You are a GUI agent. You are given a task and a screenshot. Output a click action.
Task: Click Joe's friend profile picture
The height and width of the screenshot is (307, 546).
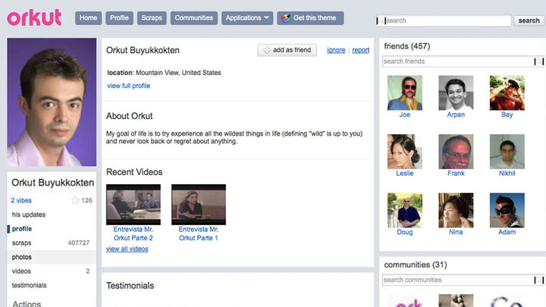pyautogui.click(x=404, y=92)
